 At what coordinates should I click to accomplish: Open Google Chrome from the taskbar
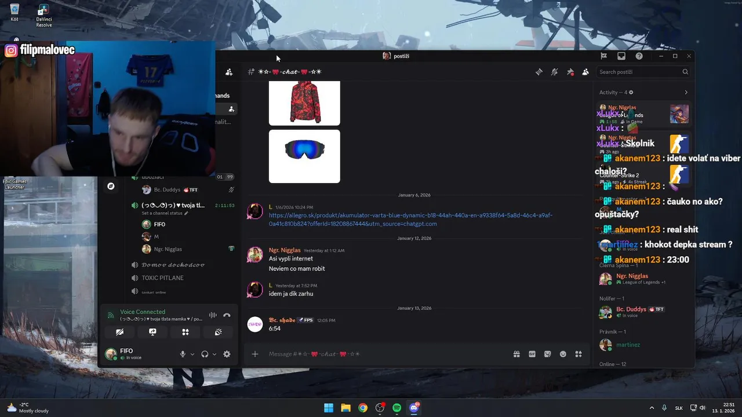coord(362,408)
